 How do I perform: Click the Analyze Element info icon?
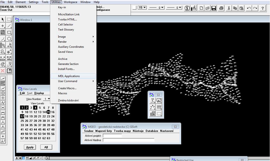tap(187, 8)
